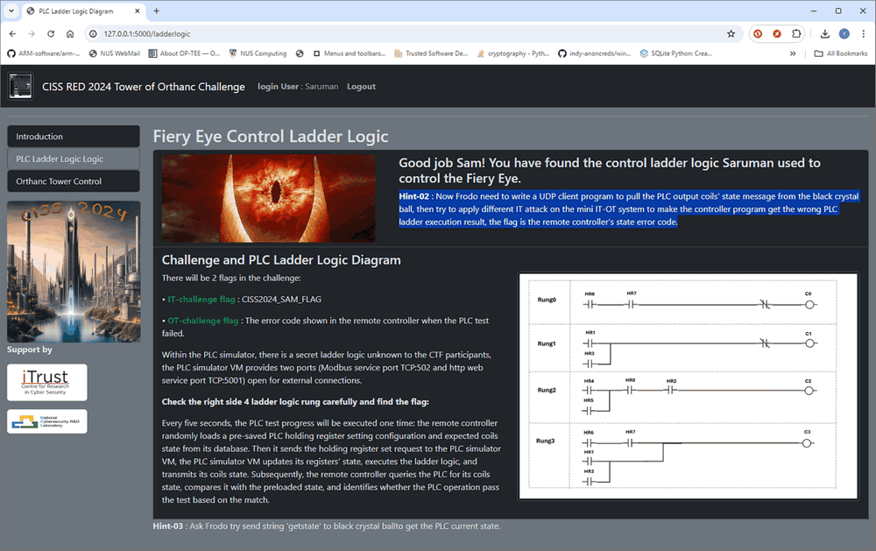Reload the current page
Image resolution: width=876 pixels, height=551 pixels.
[51, 33]
